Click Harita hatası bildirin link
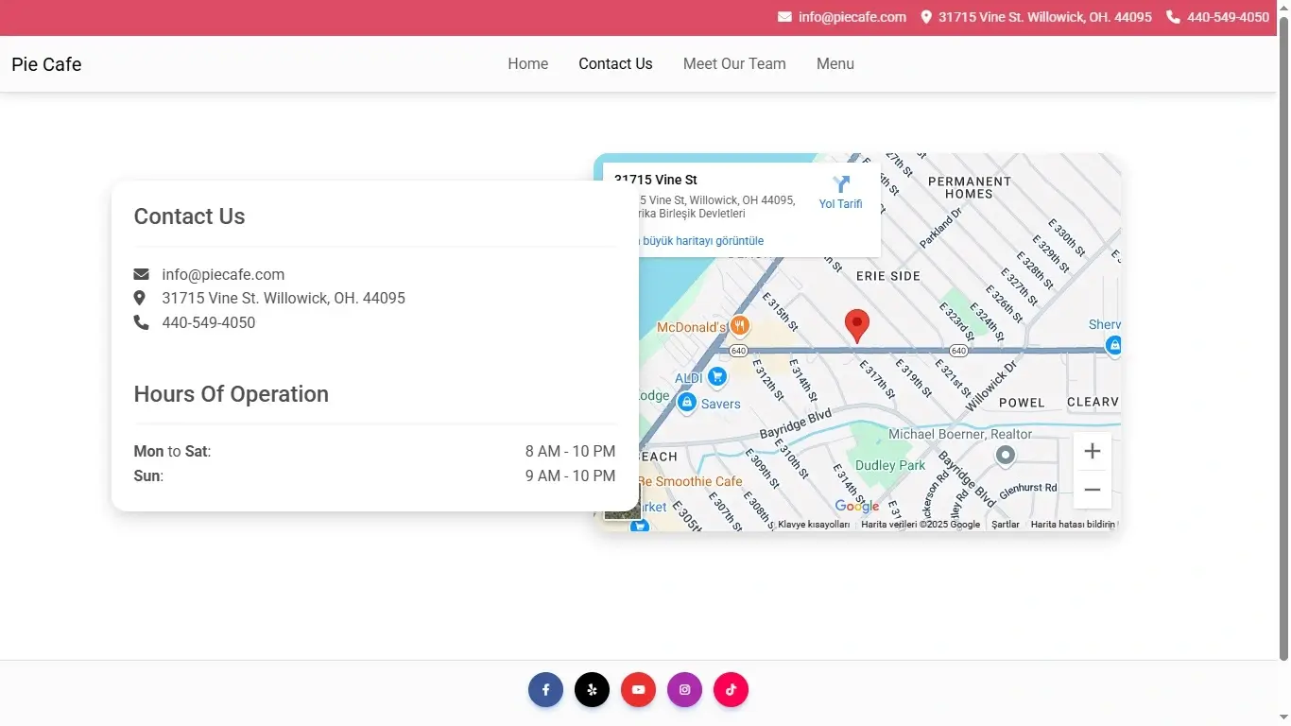 pos(1073,525)
